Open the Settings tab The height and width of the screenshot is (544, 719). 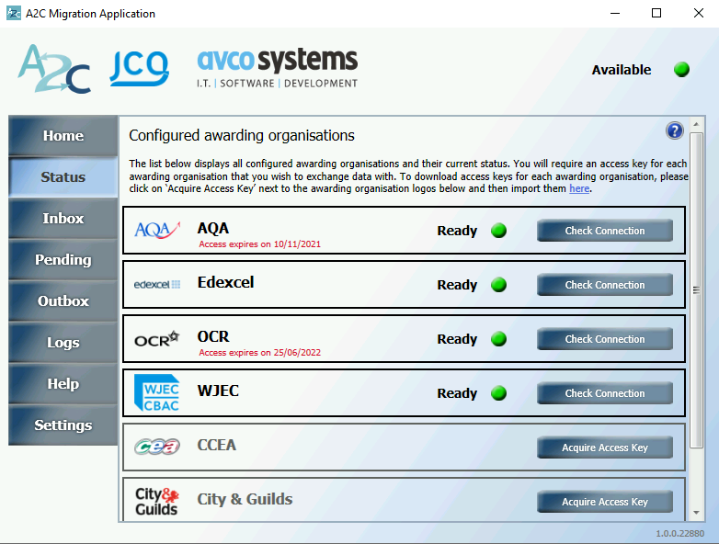click(63, 425)
